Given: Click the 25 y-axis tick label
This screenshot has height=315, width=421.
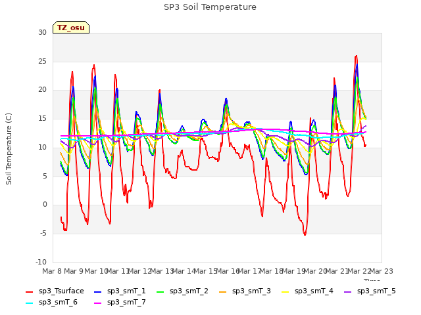Looking at the screenshot, I should tap(42, 61).
